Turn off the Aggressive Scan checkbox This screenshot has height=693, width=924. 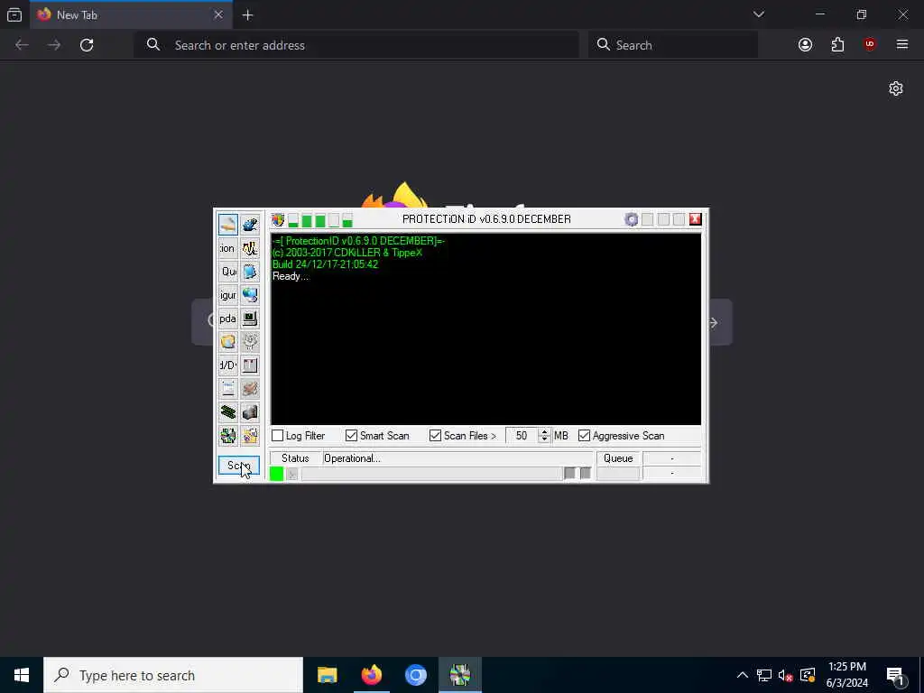(584, 436)
